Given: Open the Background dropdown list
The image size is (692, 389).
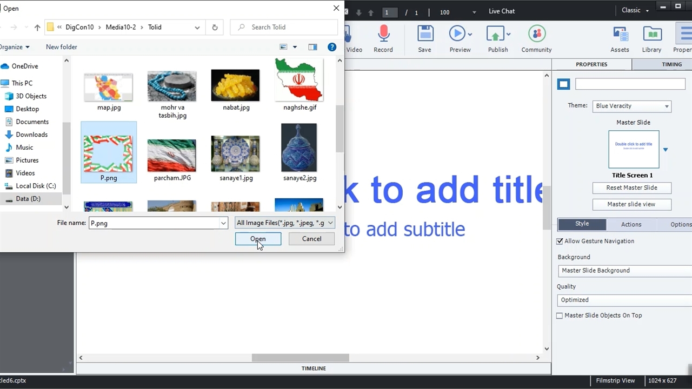Looking at the screenshot, I should [x=624, y=271].
